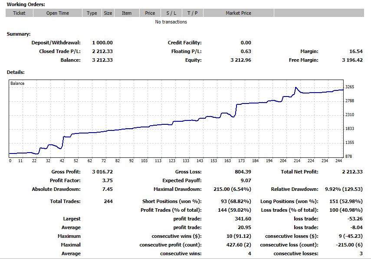Click the Item column header
Screen dimensions: 371x260
point(127,13)
